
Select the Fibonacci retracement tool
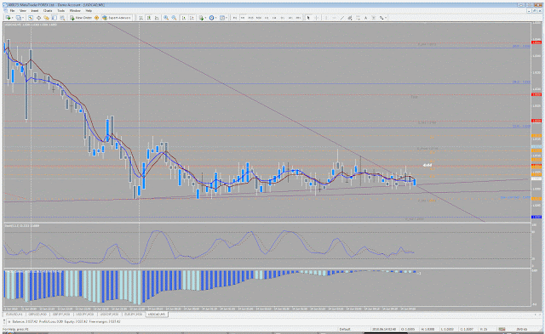point(358,18)
